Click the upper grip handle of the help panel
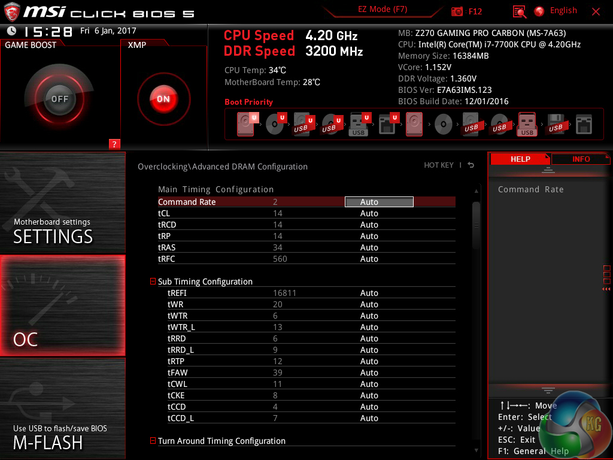The width and height of the screenshot is (613, 460). [548, 170]
